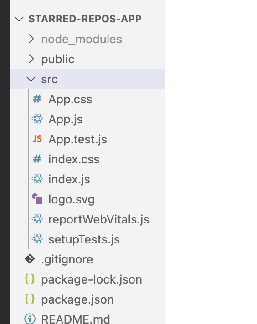Screen dimensions: 257x324
Task: Select the index.css file
Action: point(74,159)
